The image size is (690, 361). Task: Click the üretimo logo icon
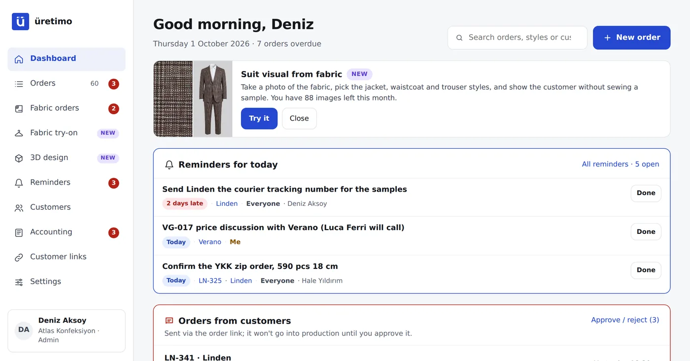(x=20, y=21)
